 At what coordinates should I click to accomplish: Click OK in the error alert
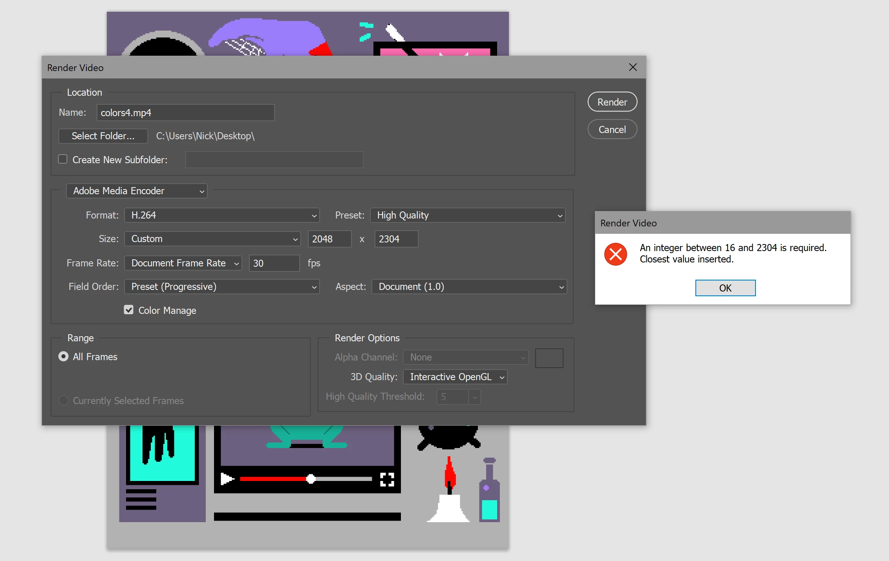pos(725,288)
